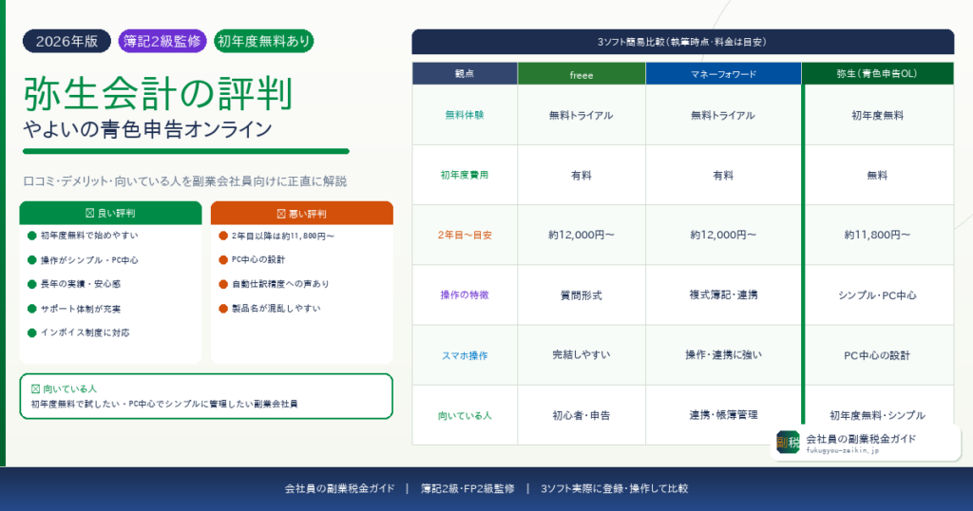This screenshot has height=511, width=973.
Task: Click the マネーフォワード column header
Action: coord(723,74)
